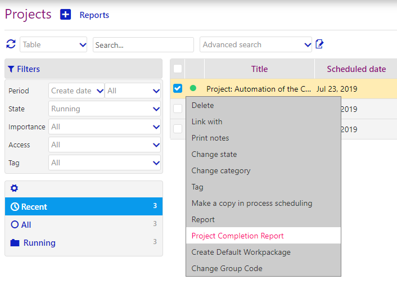Open the Advanced search dropdown

256,44
